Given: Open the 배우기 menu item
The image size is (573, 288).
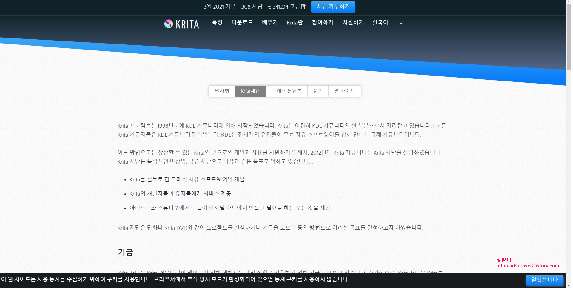Looking at the screenshot, I should tap(270, 23).
